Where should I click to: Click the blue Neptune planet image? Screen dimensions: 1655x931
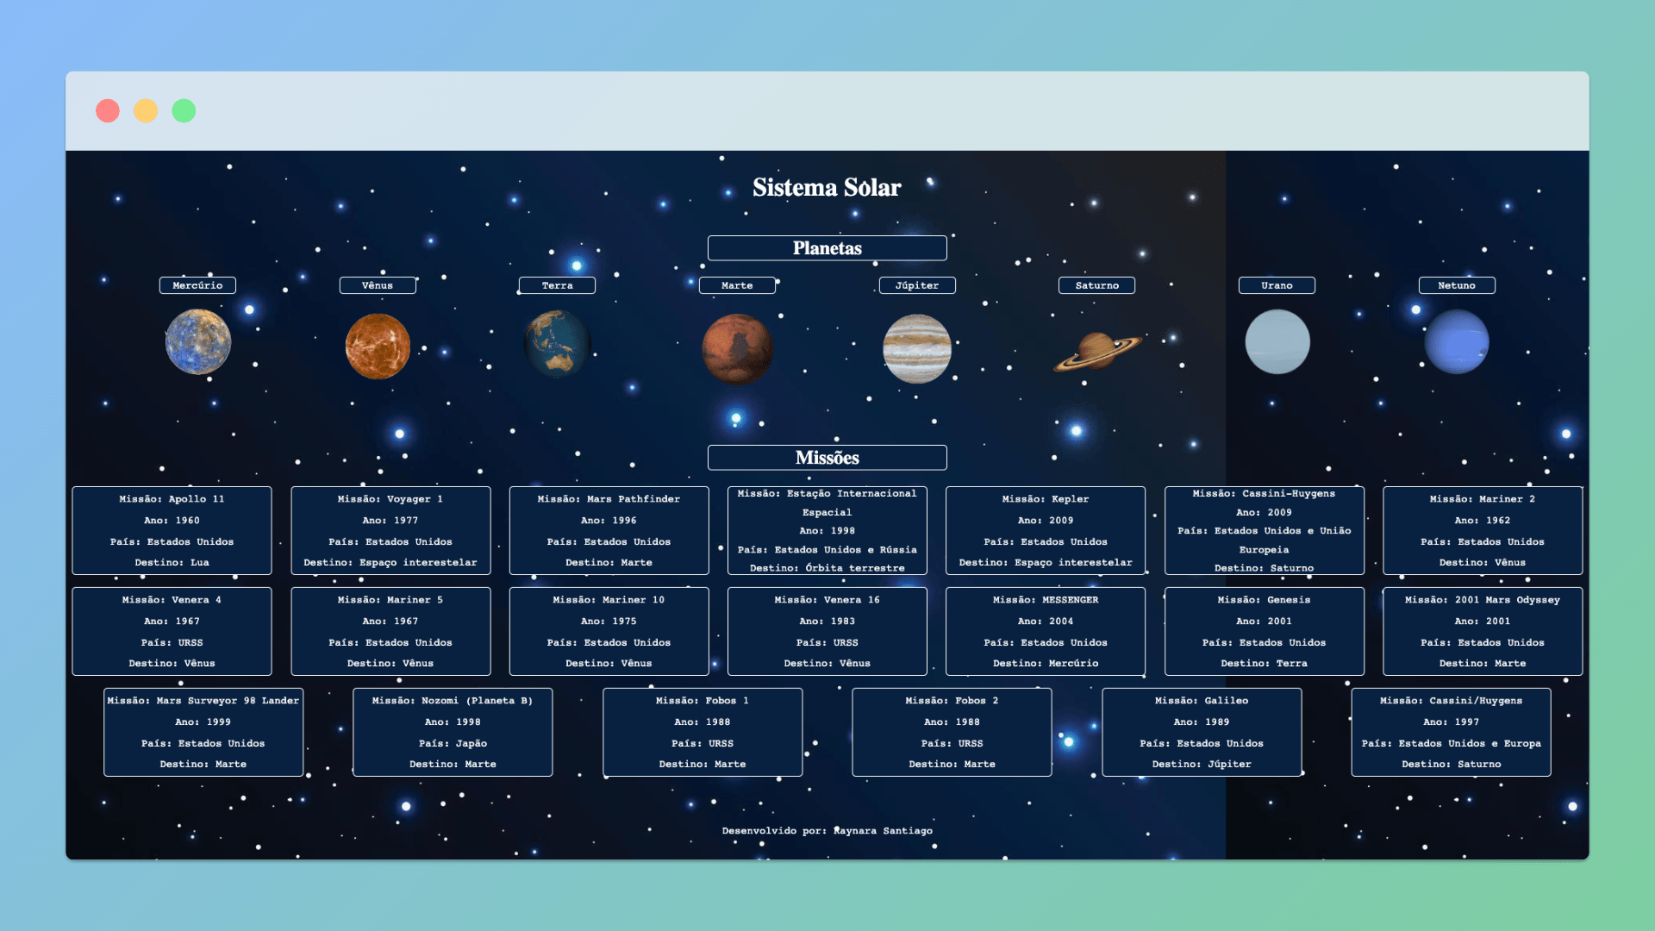click(1457, 342)
